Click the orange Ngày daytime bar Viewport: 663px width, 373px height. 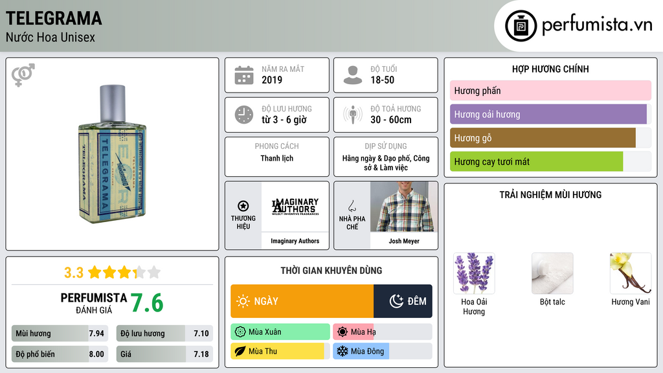[302, 301]
